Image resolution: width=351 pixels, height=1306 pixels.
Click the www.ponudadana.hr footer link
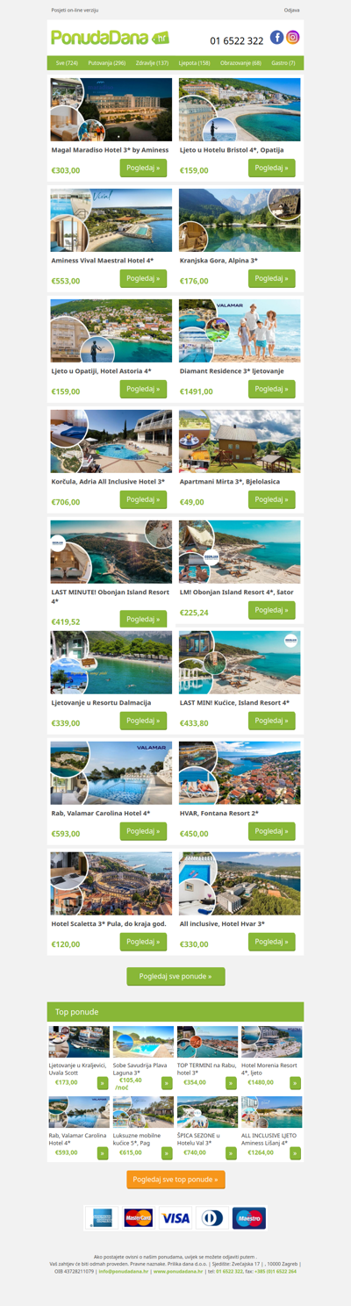(178, 1271)
